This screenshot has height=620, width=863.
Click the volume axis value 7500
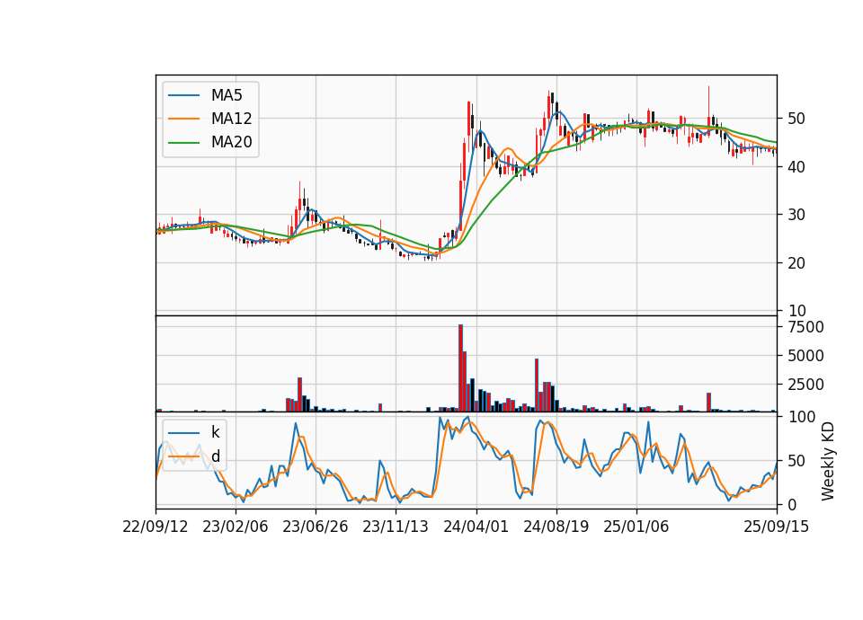click(x=805, y=327)
